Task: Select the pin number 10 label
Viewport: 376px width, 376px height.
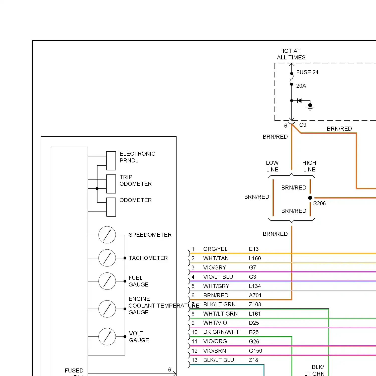Action: tap(195, 332)
